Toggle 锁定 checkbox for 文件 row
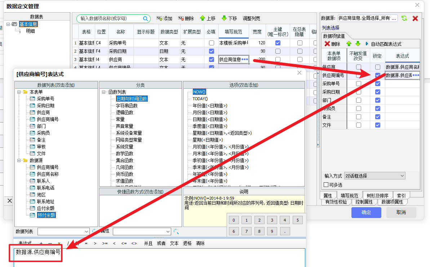 tap(378, 125)
